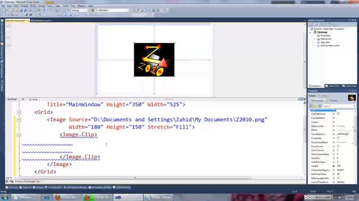This screenshot has width=359, height=201.
Task: Close the MainWindow.xaml tab
Action: pos(28,21)
